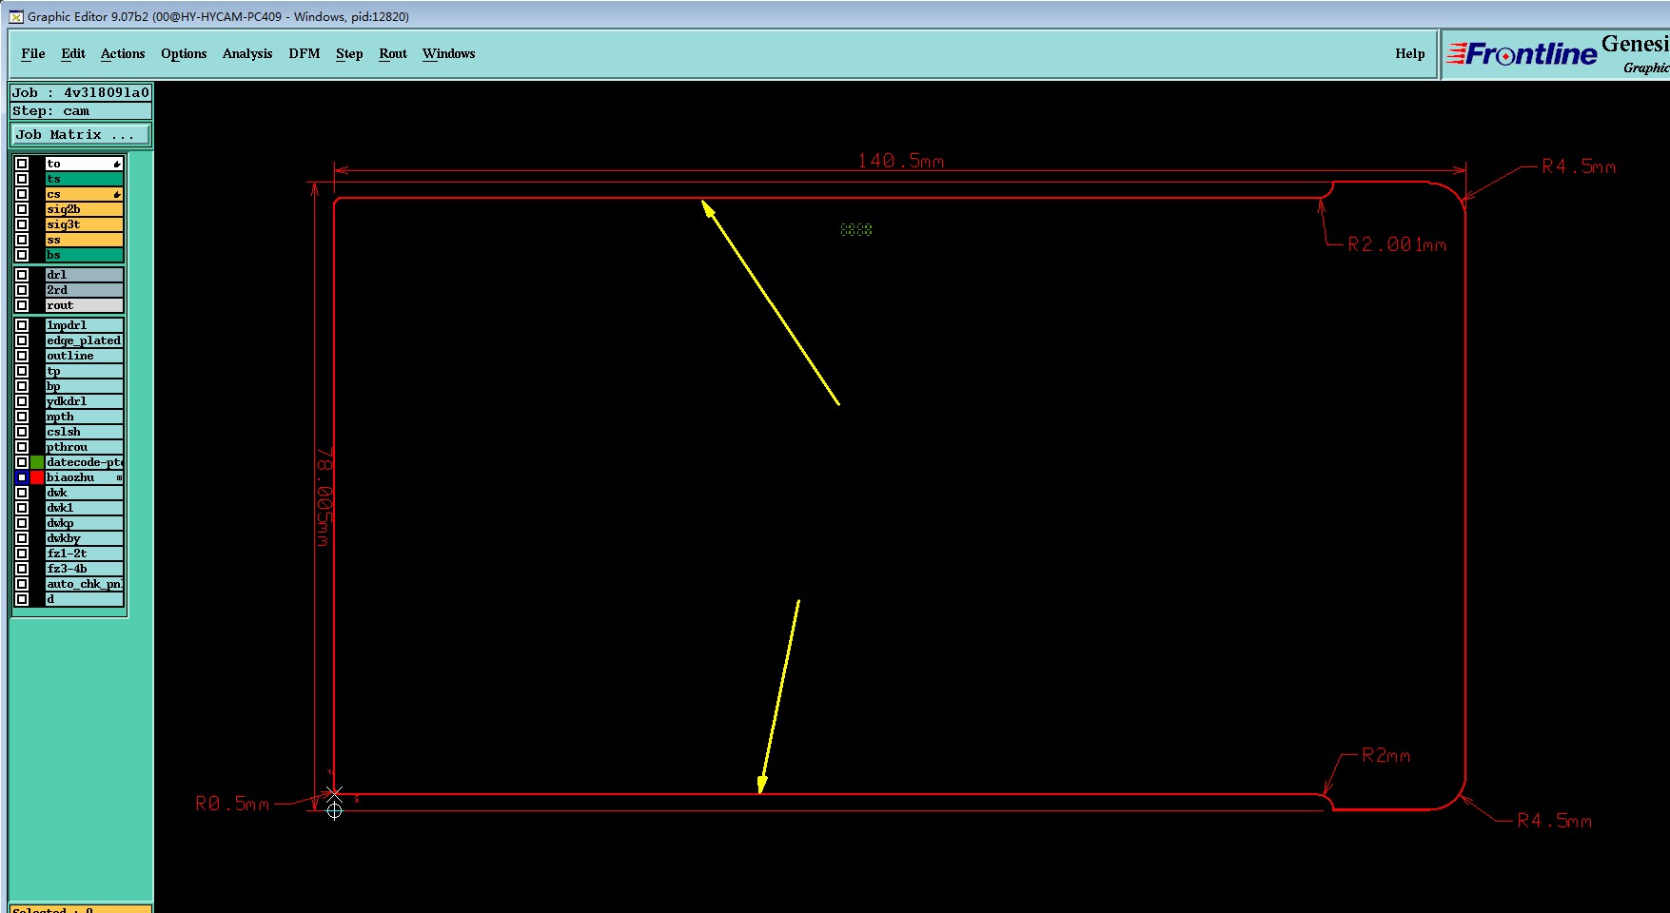Click the red color swatch of biaozhu

click(x=37, y=477)
